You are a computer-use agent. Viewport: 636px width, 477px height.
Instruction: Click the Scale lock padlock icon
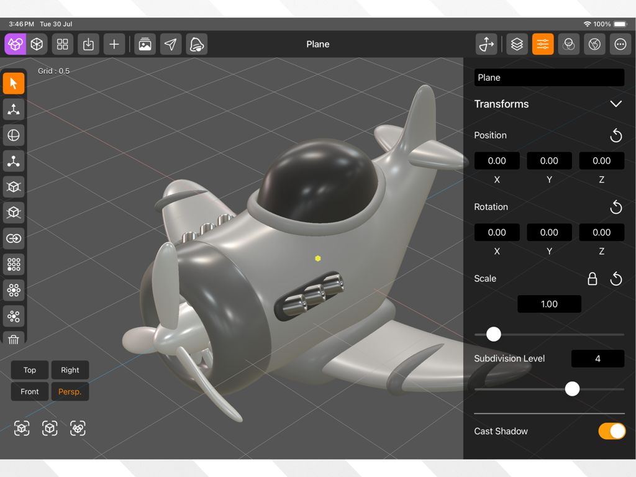tap(592, 279)
